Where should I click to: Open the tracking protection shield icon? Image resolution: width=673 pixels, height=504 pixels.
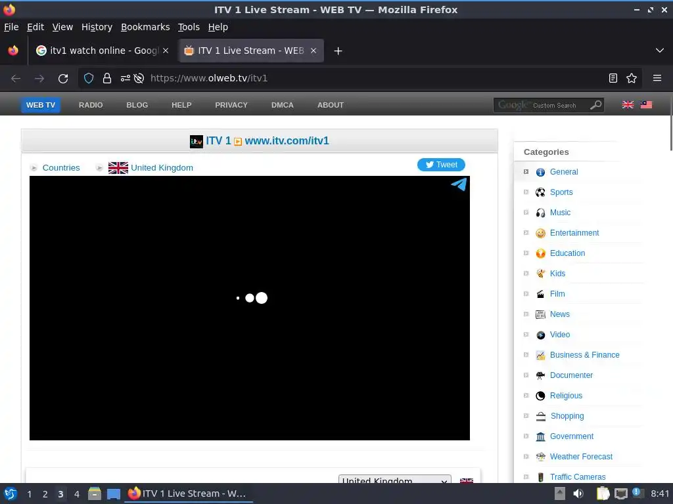(x=89, y=79)
